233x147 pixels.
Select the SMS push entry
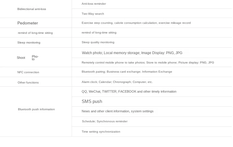92,101
